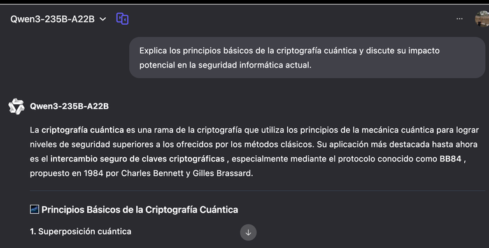Click the scroll-to-bottom arrow button
The width and height of the screenshot is (489, 248).
pos(248,233)
